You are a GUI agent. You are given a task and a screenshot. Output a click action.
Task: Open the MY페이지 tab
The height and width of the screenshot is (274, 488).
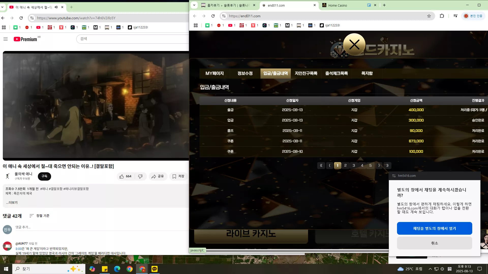click(215, 74)
